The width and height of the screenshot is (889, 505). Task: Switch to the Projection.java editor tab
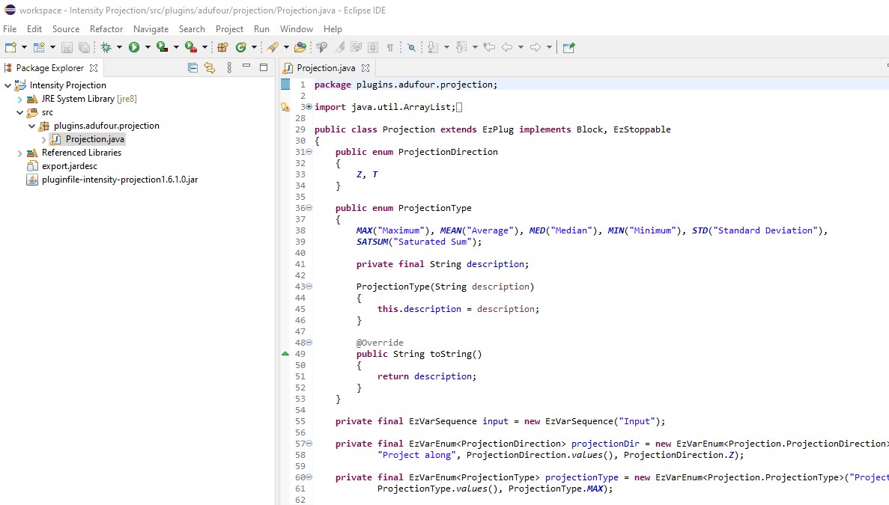[x=327, y=67]
